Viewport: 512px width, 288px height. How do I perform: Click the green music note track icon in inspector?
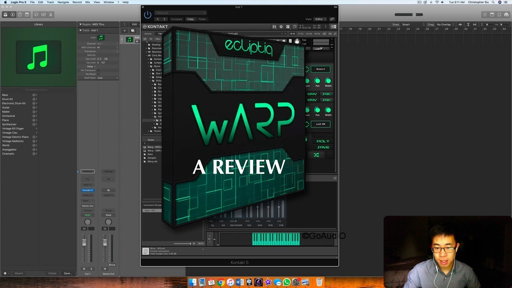(x=101, y=38)
